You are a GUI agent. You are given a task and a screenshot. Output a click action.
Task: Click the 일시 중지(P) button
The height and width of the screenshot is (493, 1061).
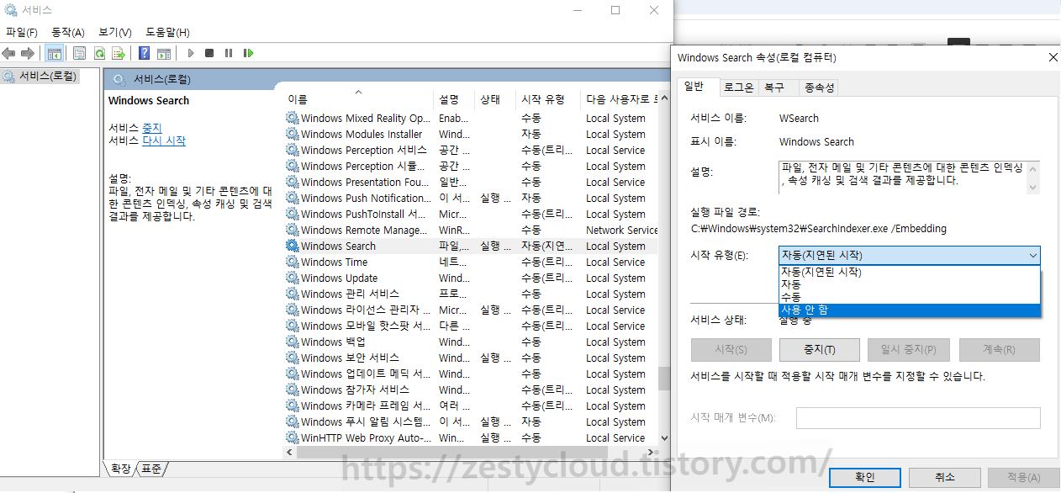(x=907, y=350)
